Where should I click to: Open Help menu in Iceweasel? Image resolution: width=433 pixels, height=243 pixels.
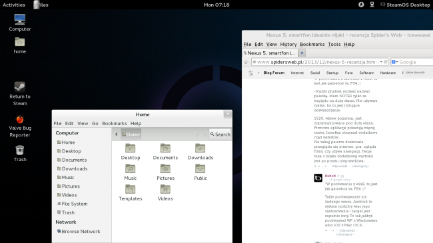coord(349,44)
